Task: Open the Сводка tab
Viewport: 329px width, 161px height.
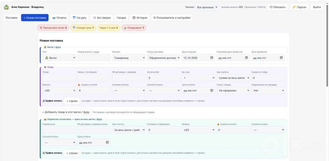Action: click(121, 18)
